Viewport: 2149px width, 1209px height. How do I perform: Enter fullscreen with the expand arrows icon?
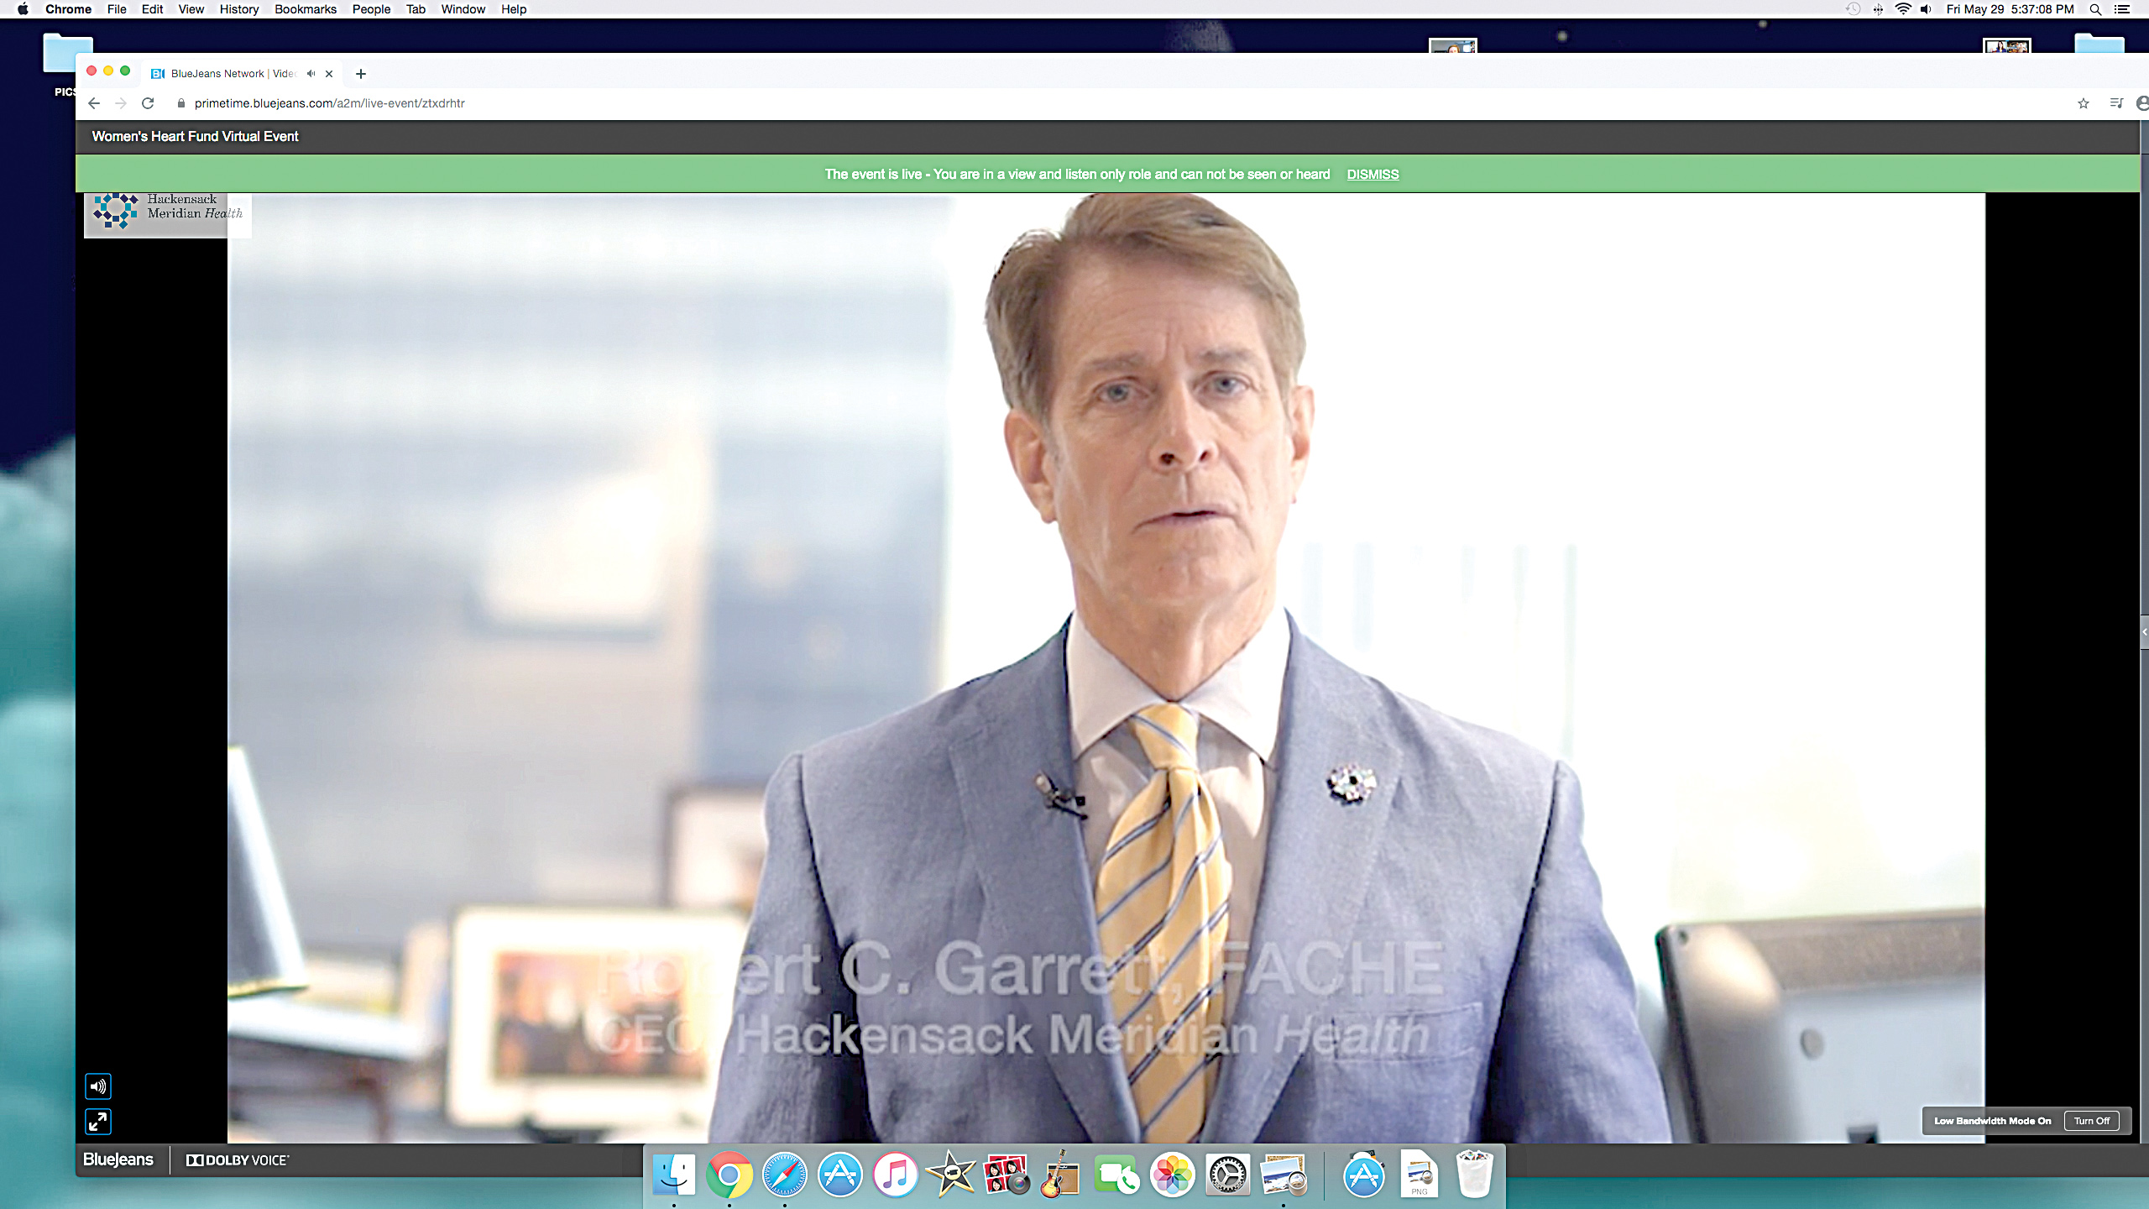[x=98, y=1122]
